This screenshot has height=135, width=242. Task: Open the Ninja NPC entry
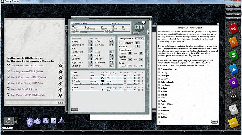pos(163,98)
